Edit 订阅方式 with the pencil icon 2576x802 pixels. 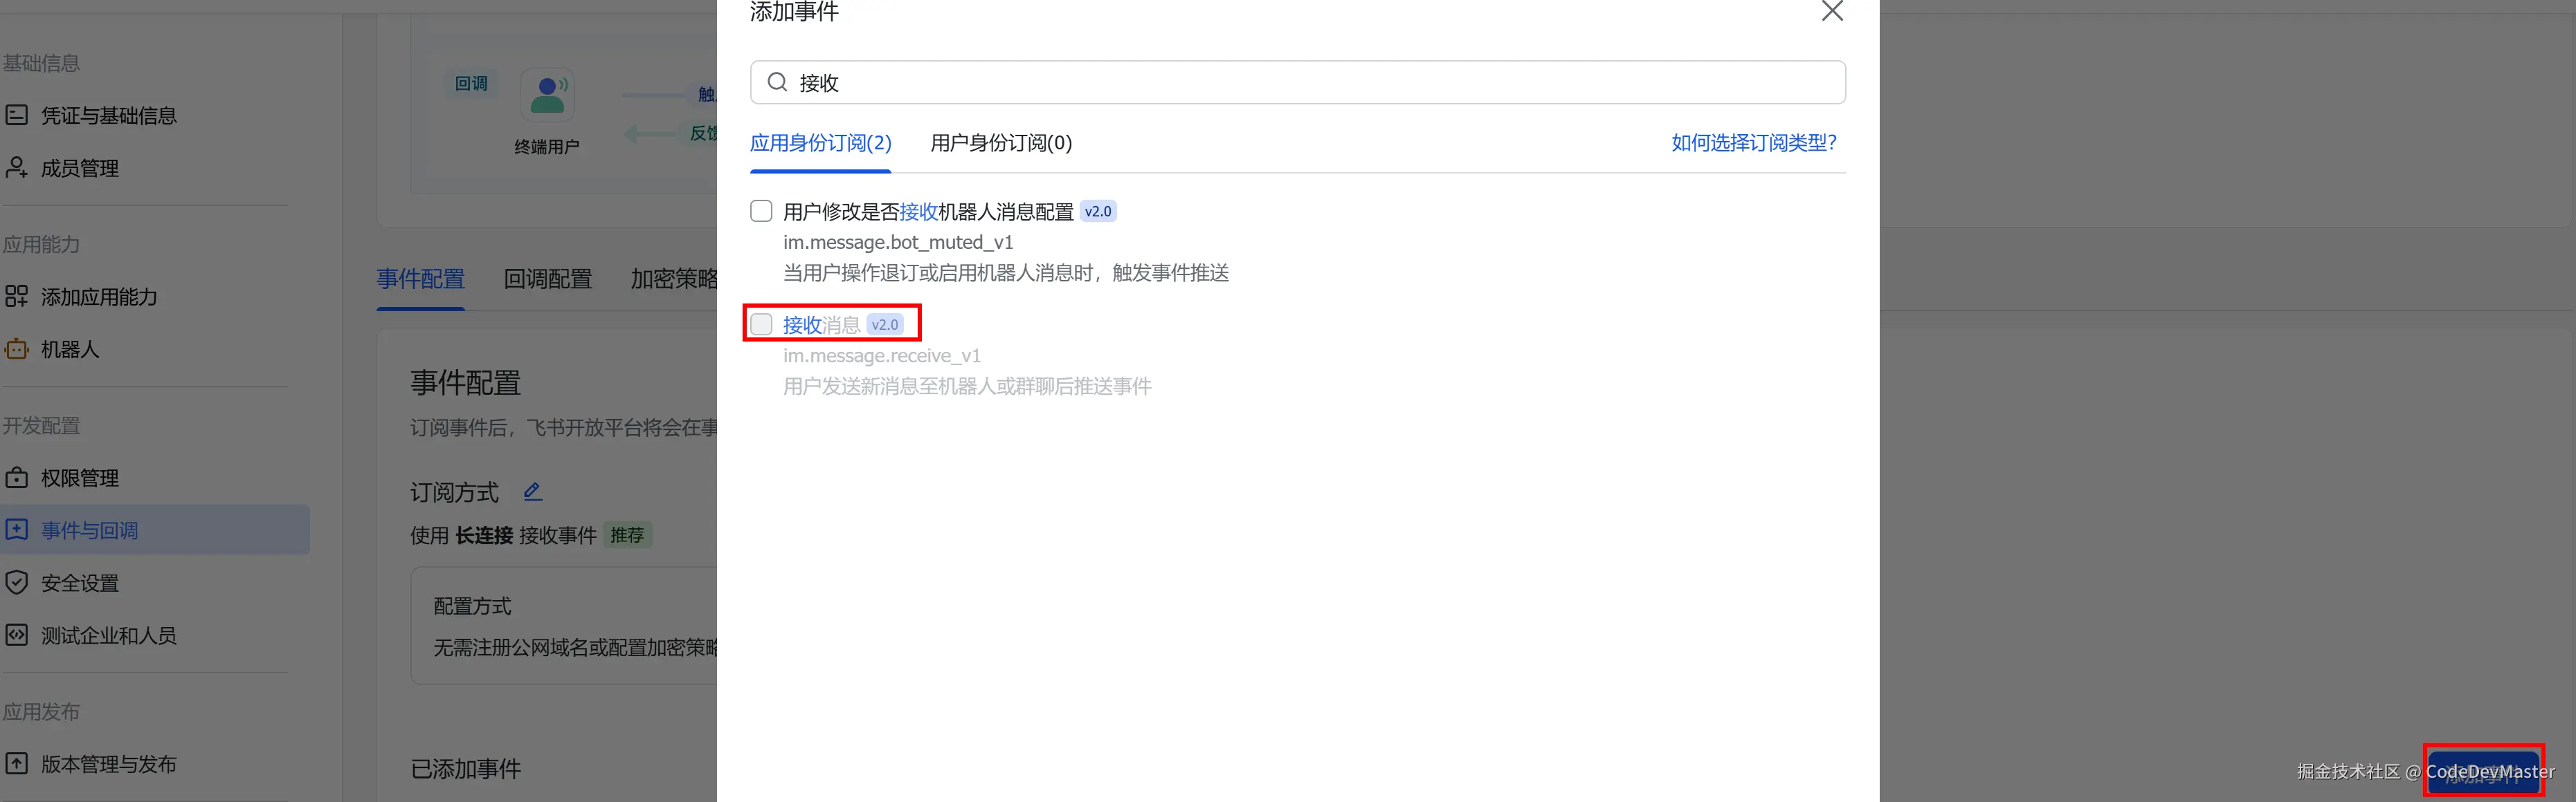(x=533, y=492)
